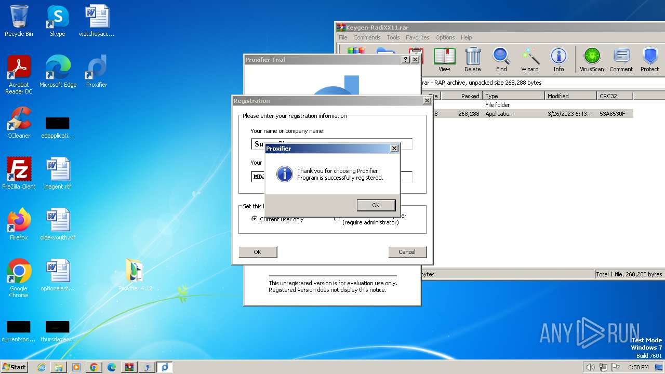The image size is (665, 374).
Task: Select the optionelect document on desktop
Action: tap(58, 275)
